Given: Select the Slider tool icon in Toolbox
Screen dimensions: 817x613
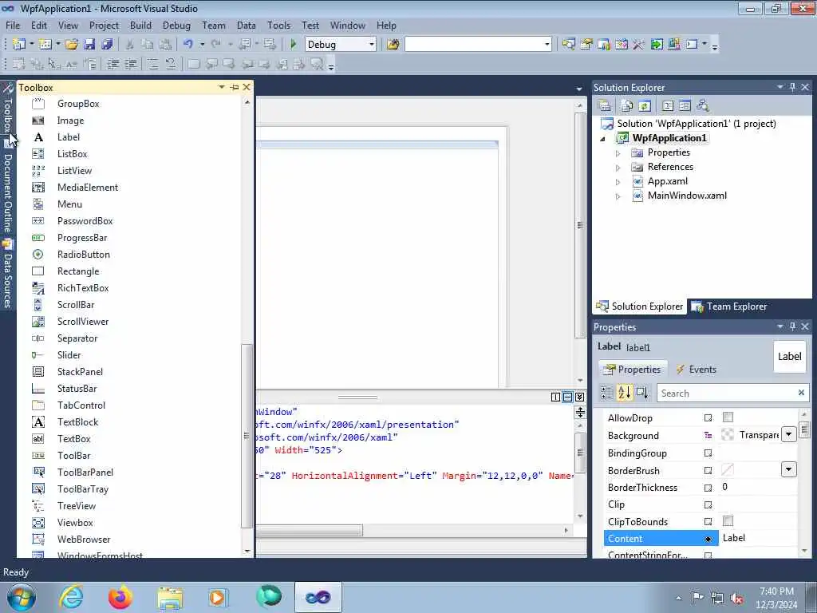Looking at the screenshot, I should pos(38,355).
